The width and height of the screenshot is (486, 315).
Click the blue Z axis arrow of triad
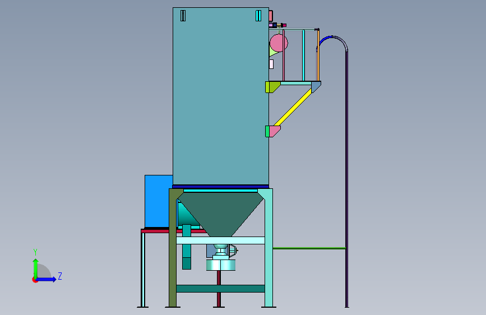(47, 279)
